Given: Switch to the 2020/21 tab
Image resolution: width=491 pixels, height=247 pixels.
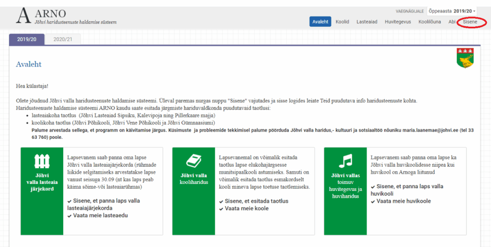Looking at the screenshot, I should (63, 39).
